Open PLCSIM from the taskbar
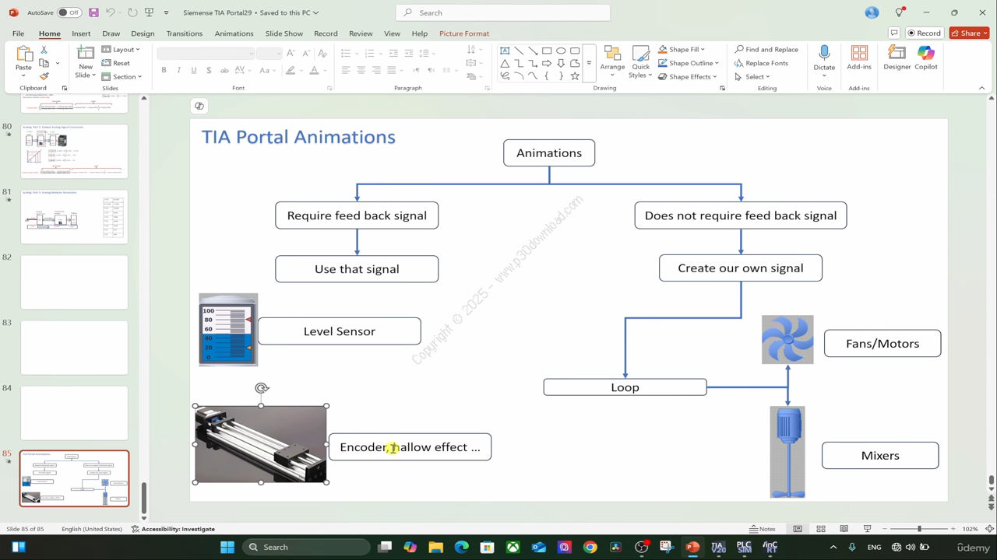This screenshot has width=997, height=560. pos(744,547)
